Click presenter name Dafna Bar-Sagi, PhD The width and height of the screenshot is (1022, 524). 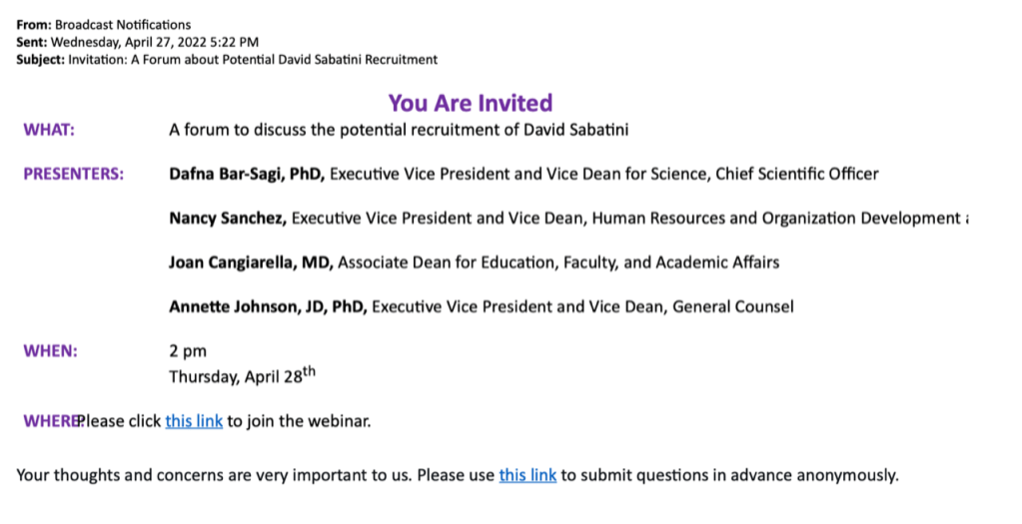click(x=247, y=174)
